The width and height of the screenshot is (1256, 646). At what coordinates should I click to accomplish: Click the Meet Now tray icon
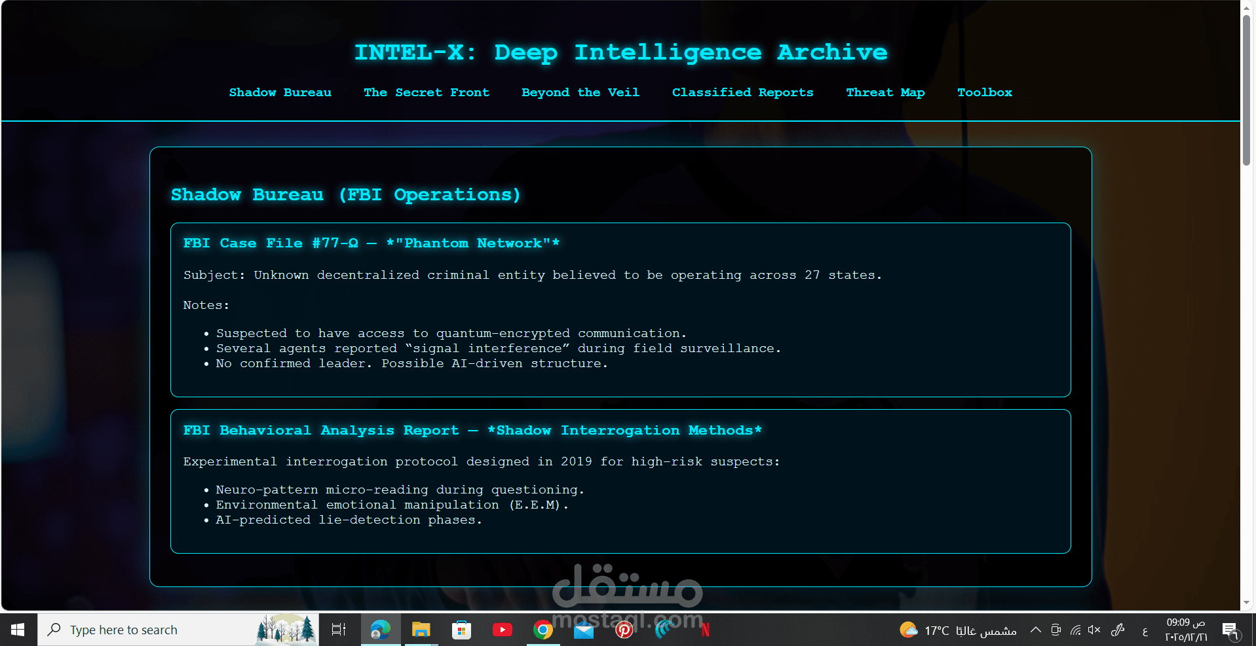(x=1056, y=630)
